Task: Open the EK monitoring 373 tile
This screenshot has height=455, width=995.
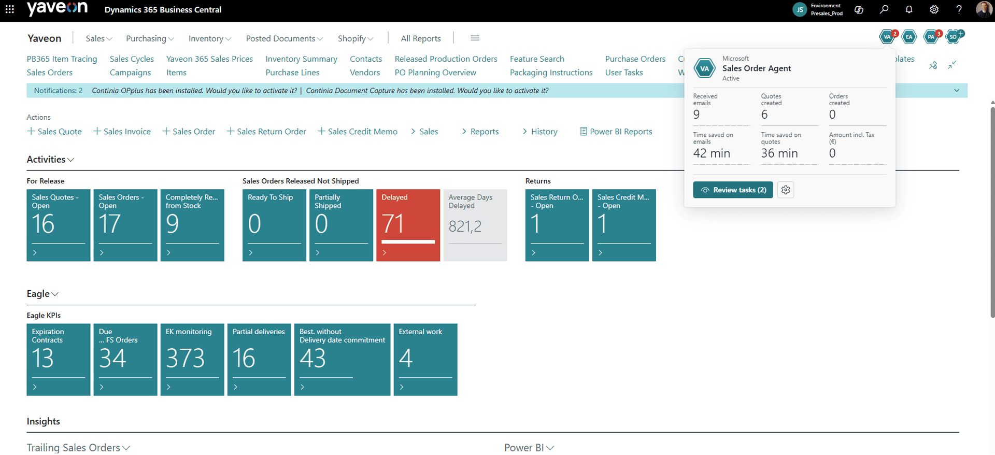Action: (x=192, y=360)
